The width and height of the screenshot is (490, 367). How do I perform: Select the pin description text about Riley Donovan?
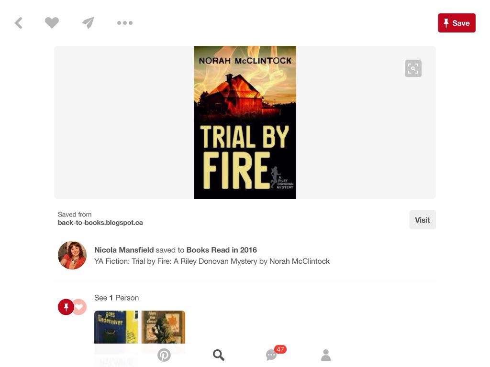212,261
